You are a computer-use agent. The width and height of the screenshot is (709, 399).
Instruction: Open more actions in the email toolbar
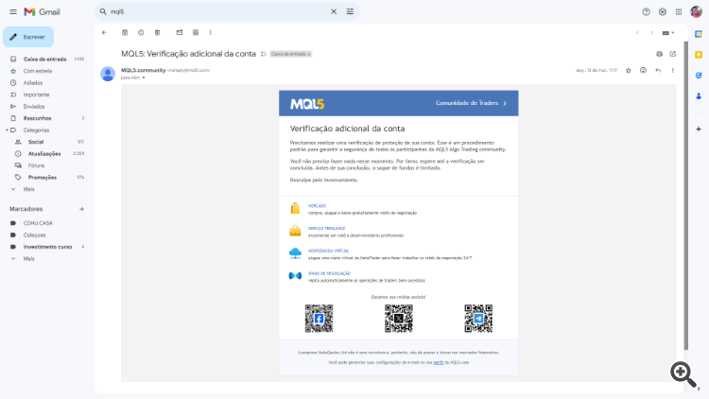211,32
